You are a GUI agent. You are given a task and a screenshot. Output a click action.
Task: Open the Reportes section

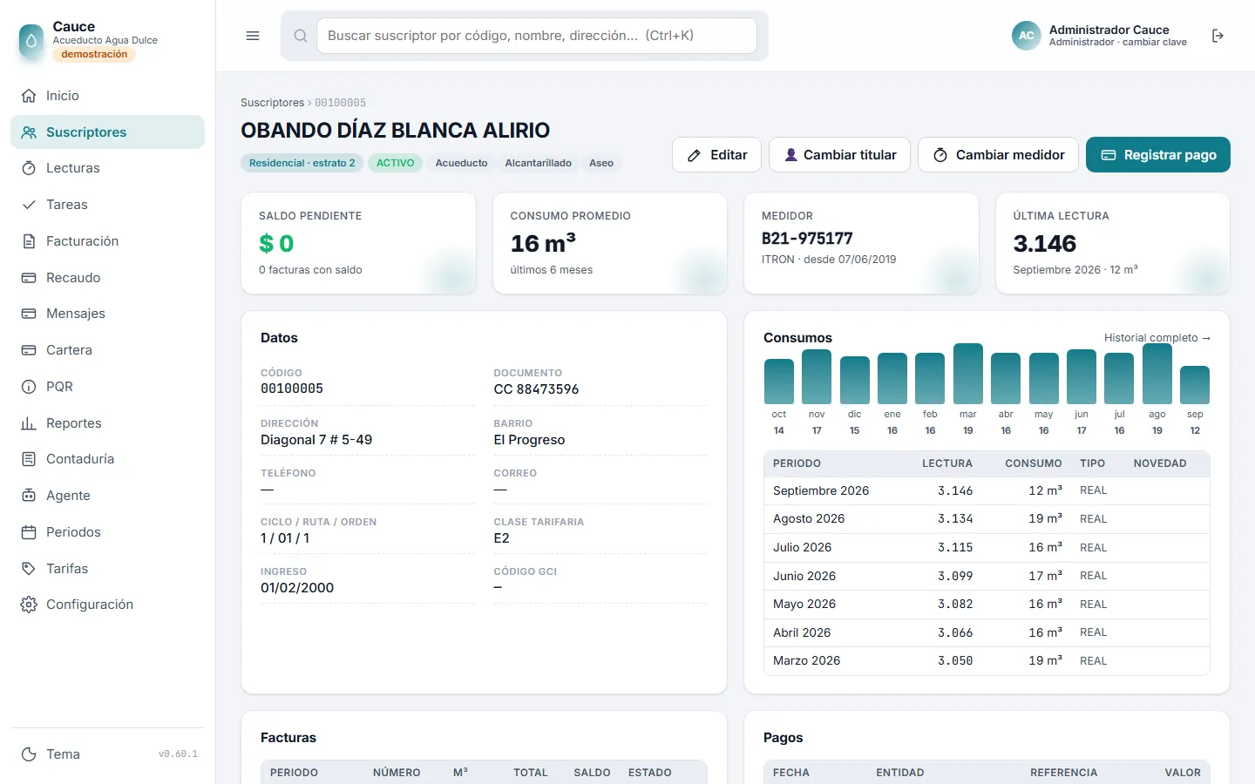107,423
